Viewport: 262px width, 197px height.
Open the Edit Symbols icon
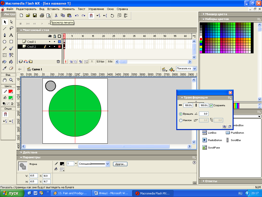[171, 69]
